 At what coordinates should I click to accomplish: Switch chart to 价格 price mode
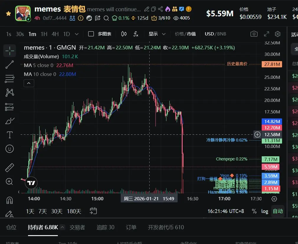click(x=179, y=34)
